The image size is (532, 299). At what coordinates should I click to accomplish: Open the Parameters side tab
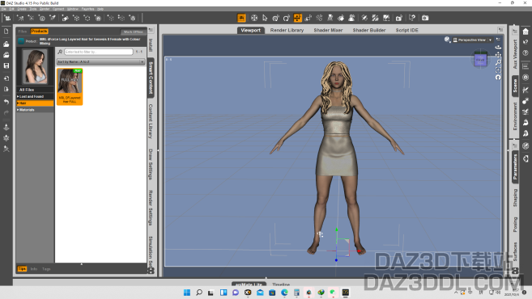click(515, 166)
